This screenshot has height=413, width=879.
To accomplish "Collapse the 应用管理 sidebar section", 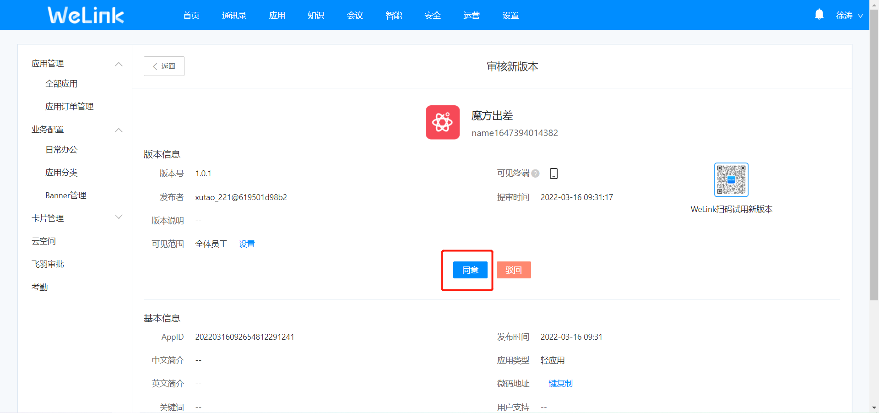I will click(x=119, y=64).
